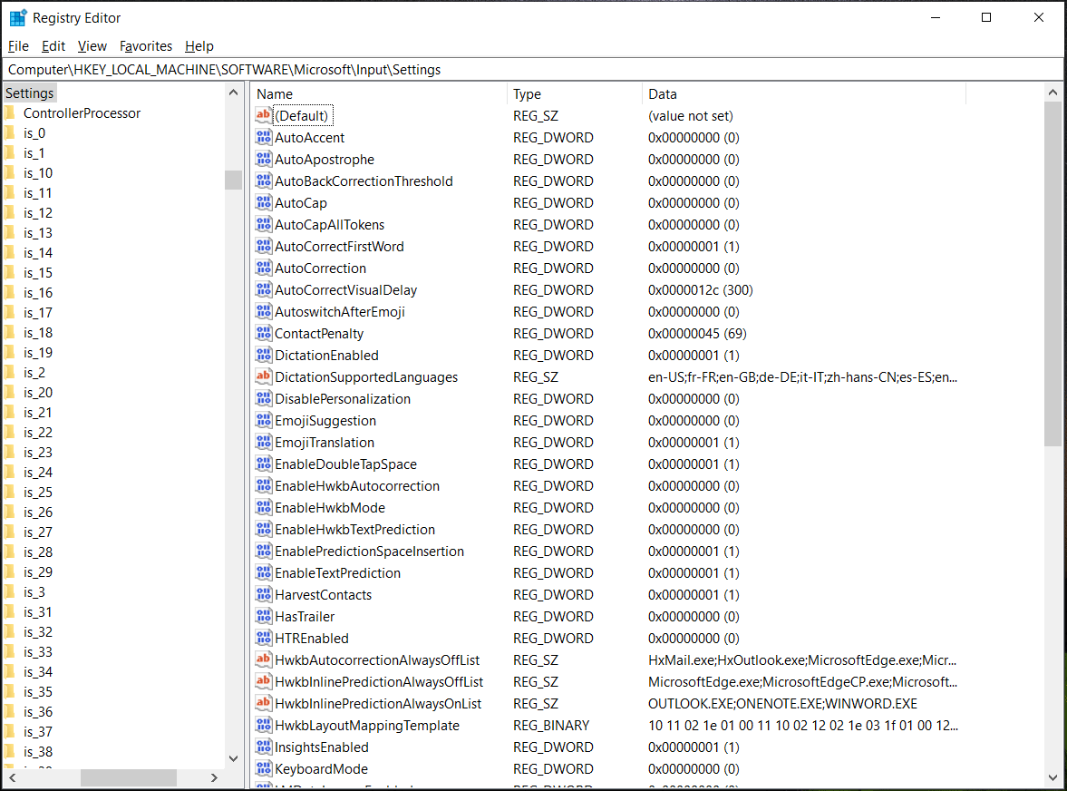Select the EmojiTranslation value name
This screenshot has width=1067, height=791.
click(325, 443)
